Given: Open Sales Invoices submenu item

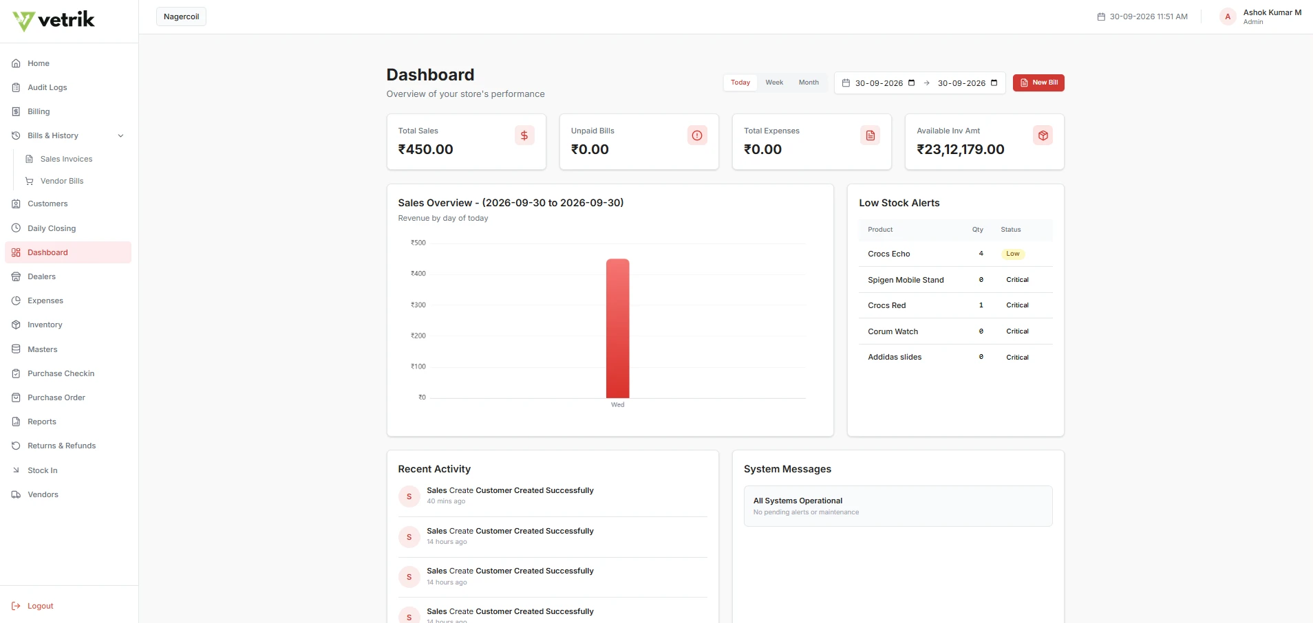Looking at the screenshot, I should click(66, 159).
